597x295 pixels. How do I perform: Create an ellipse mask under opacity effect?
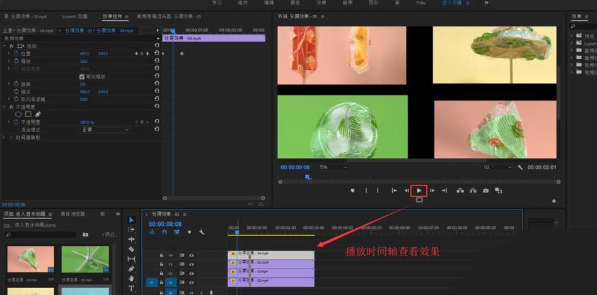tap(18, 114)
